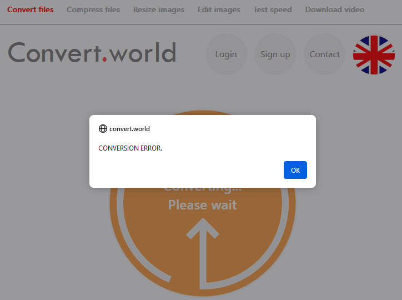The image size is (402, 300).
Task: Open the Convert files tab
Action: click(x=30, y=9)
